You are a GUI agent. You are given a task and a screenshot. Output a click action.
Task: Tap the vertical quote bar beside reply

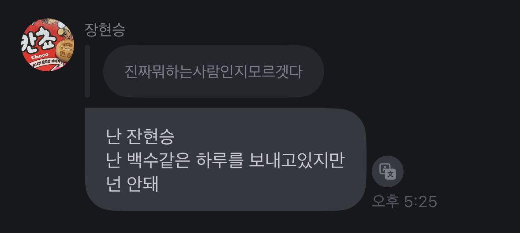tap(87, 71)
